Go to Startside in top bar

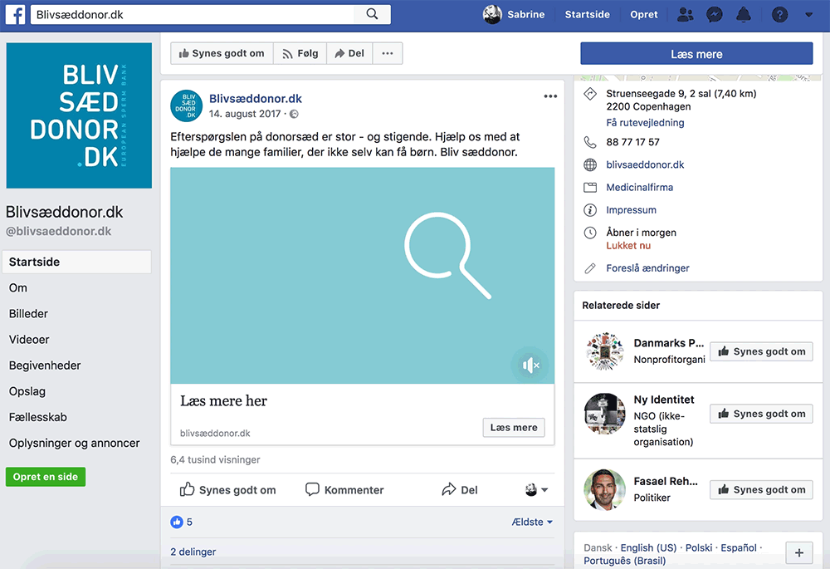[x=587, y=14]
